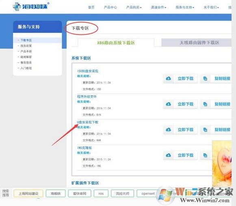Click the 爱快官网 search suggestion

click(80, 193)
